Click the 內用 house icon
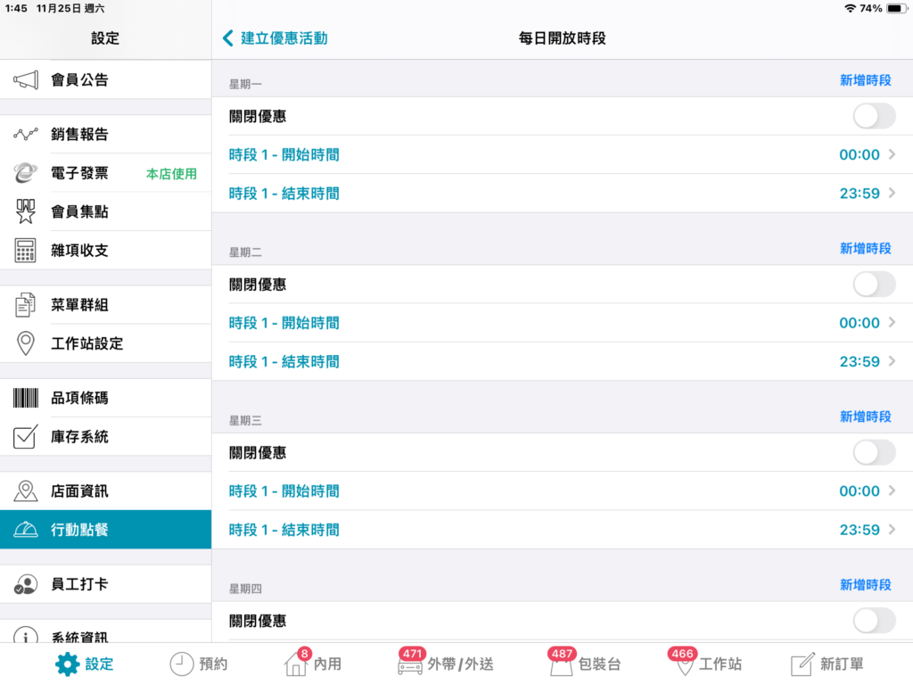This screenshot has width=913, height=685. click(295, 664)
